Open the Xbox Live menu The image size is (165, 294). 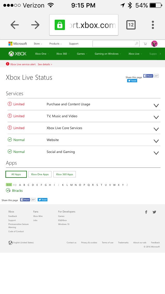(x=135, y=54)
